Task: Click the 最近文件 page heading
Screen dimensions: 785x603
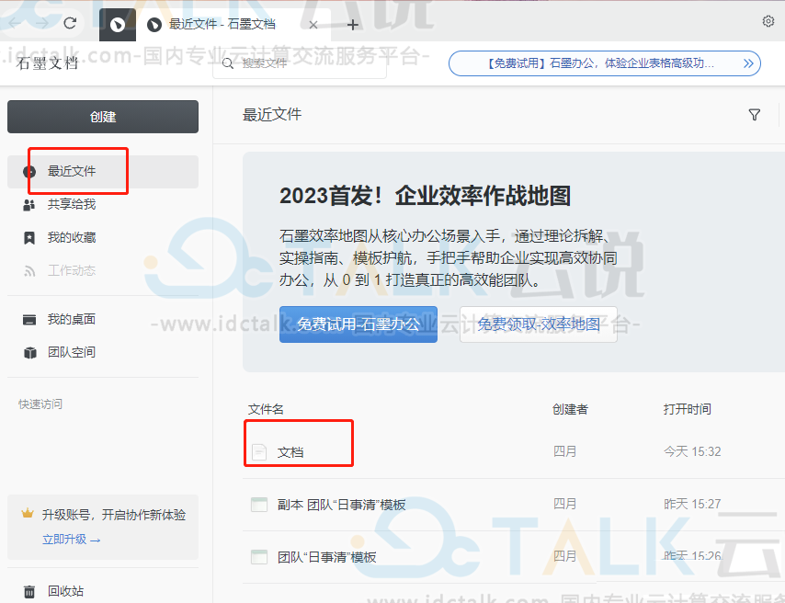Action: pyautogui.click(x=272, y=115)
